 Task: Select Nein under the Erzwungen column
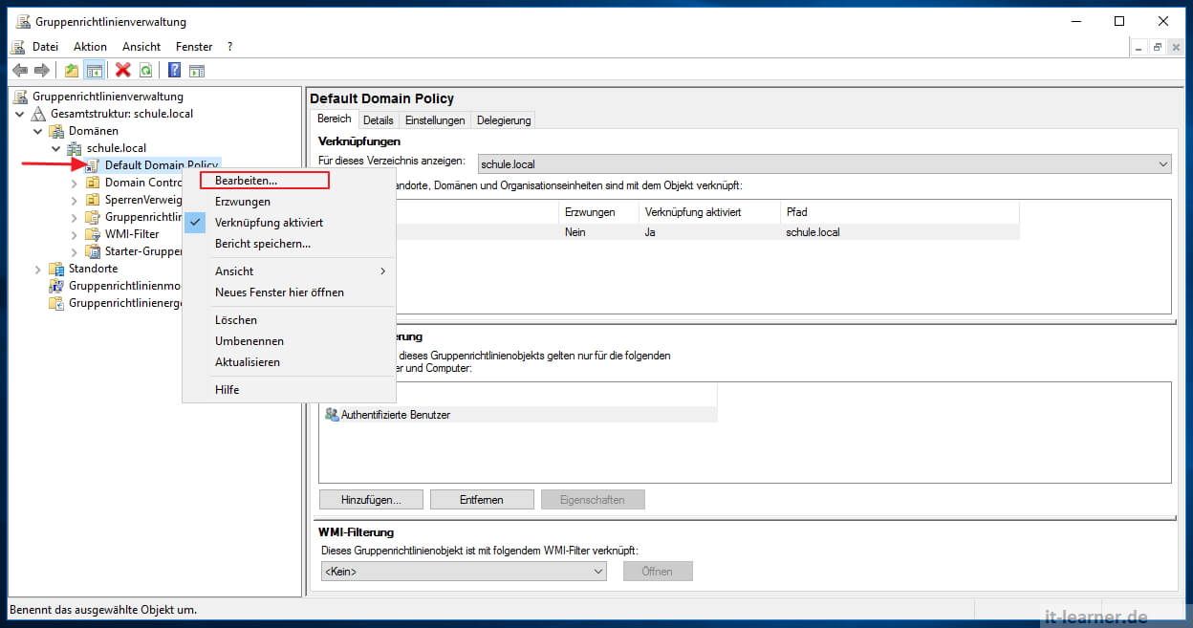575,231
